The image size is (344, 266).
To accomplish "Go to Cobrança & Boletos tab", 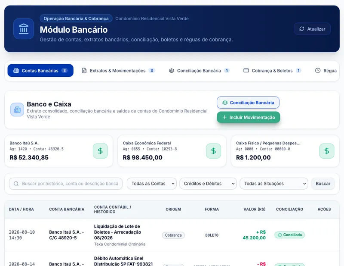I will coord(272,70).
